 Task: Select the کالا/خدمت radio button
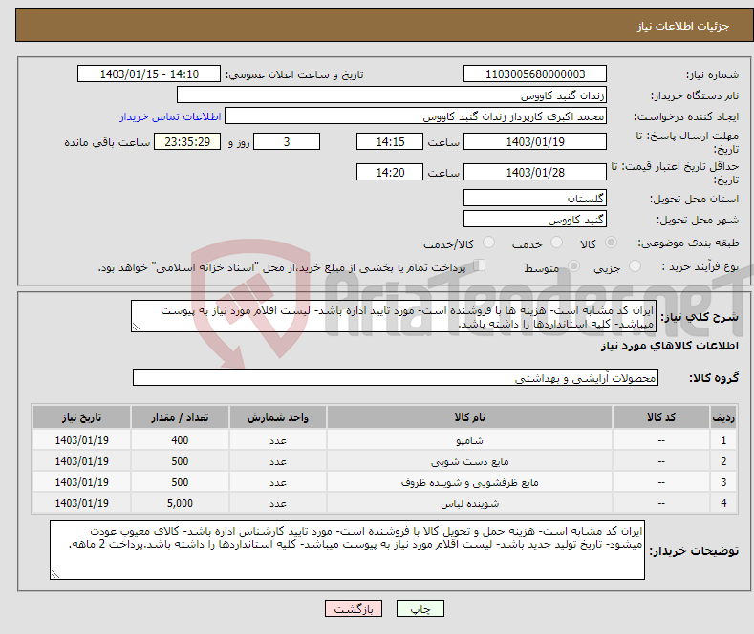click(488, 243)
